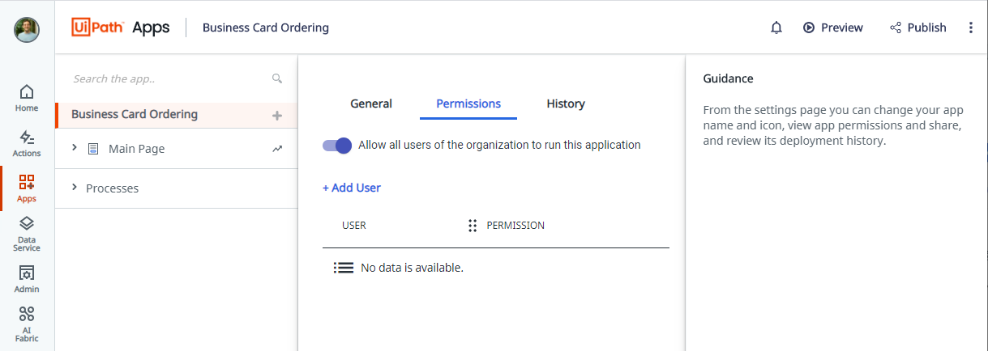Screen dimensions: 988x351
Task: Click the PERMISSION column header
Action: coord(515,226)
